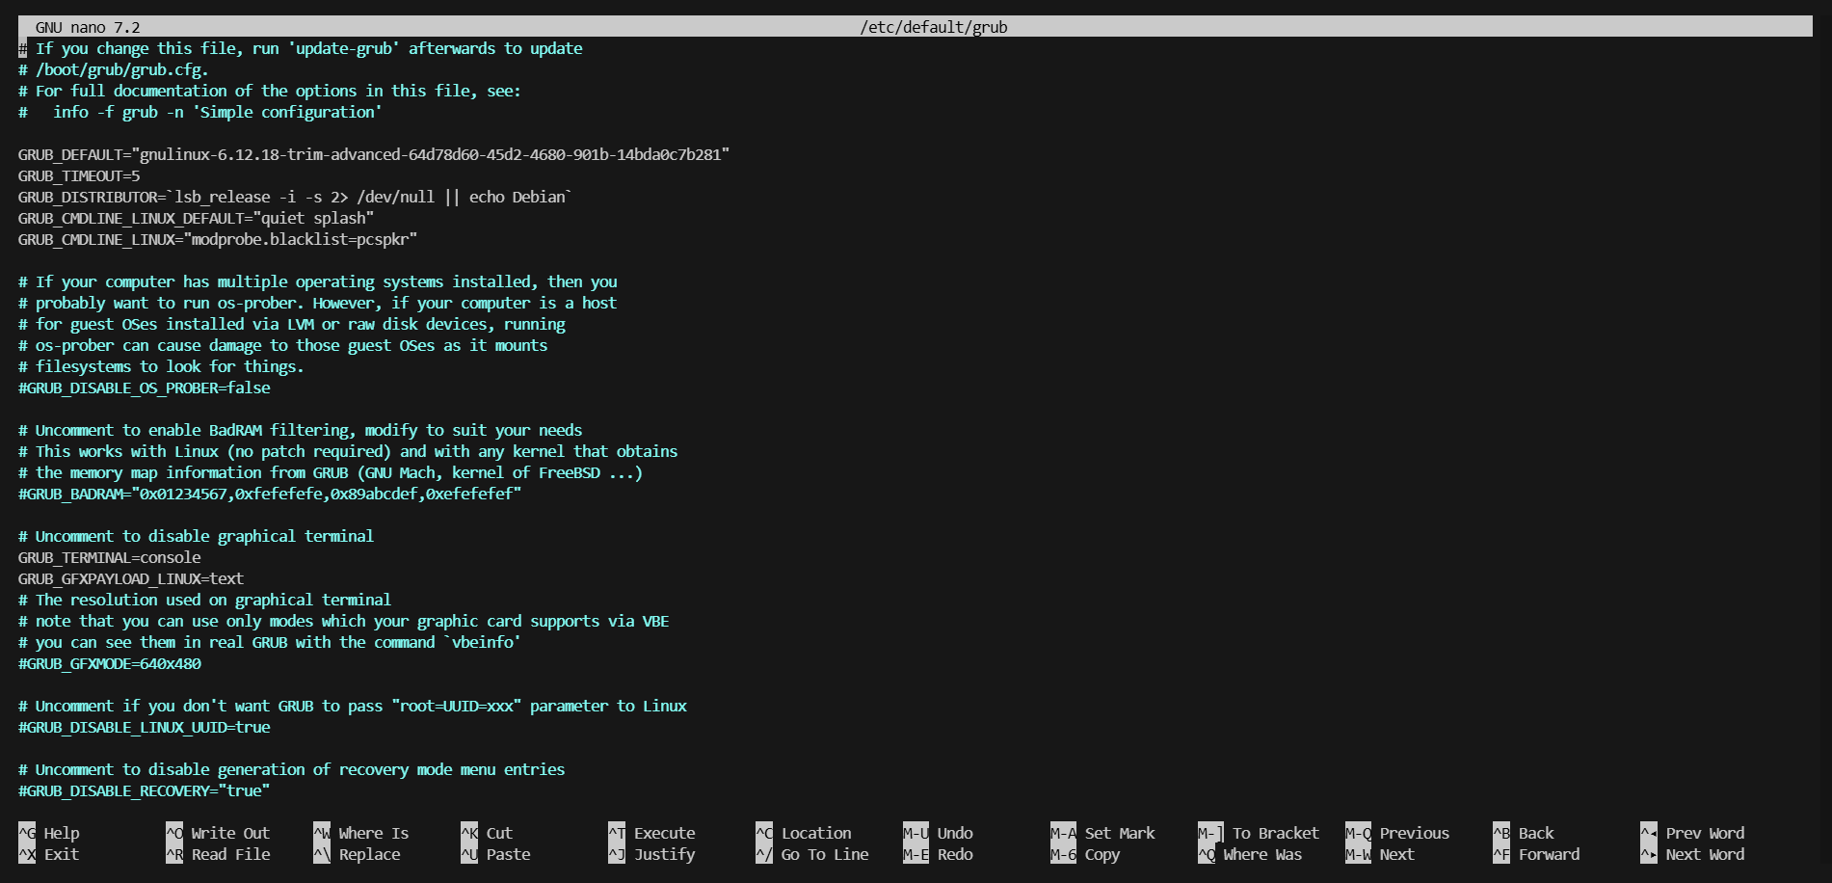This screenshot has width=1832, height=883.
Task: Click comment 'This works with Linux (no patch required)'
Action: pyautogui.click(x=348, y=451)
